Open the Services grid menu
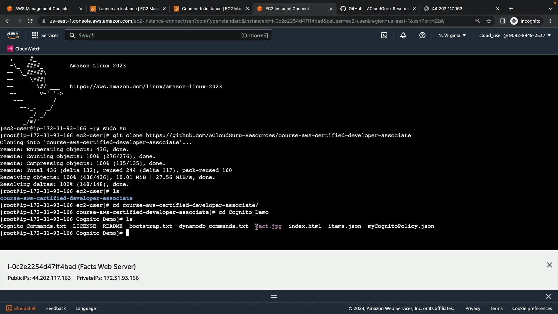 [x=45, y=35]
